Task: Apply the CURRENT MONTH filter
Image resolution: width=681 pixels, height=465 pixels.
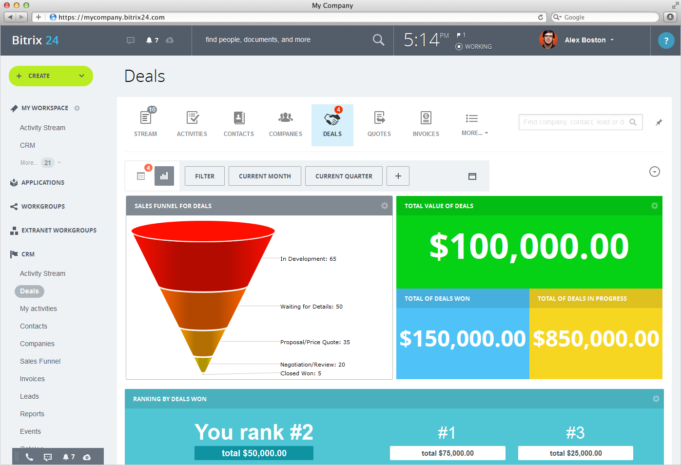Action: [x=265, y=176]
